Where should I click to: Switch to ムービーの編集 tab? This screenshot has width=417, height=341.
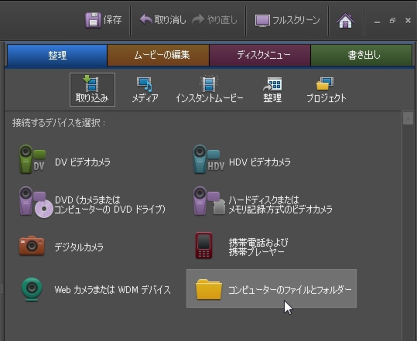coord(158,55)
